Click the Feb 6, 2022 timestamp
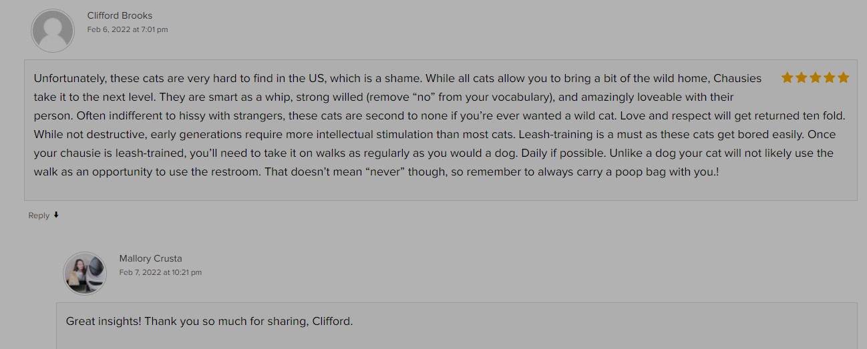The image size is (867, 349). pyautogui.click(x=128, y=29)
